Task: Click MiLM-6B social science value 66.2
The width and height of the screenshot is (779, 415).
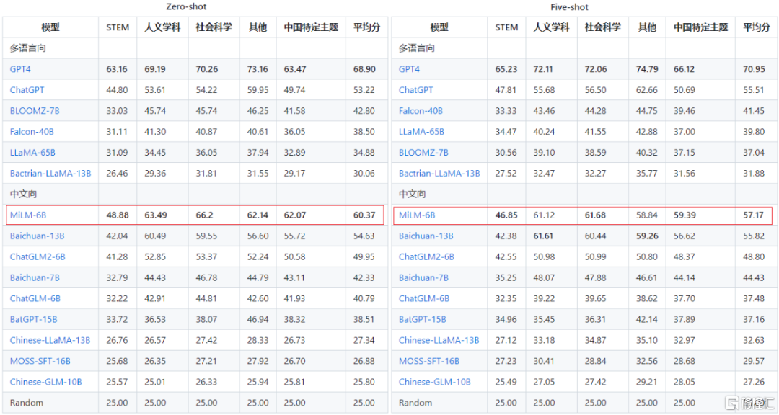Action: pos(205,215)
